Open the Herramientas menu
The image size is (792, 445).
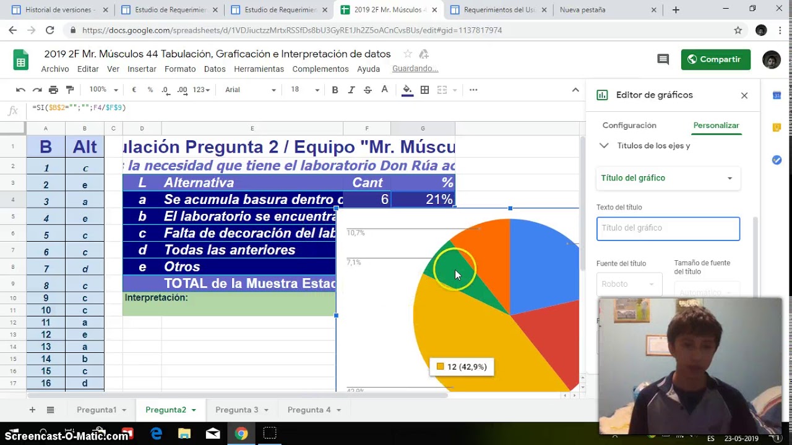coord(259,69)
